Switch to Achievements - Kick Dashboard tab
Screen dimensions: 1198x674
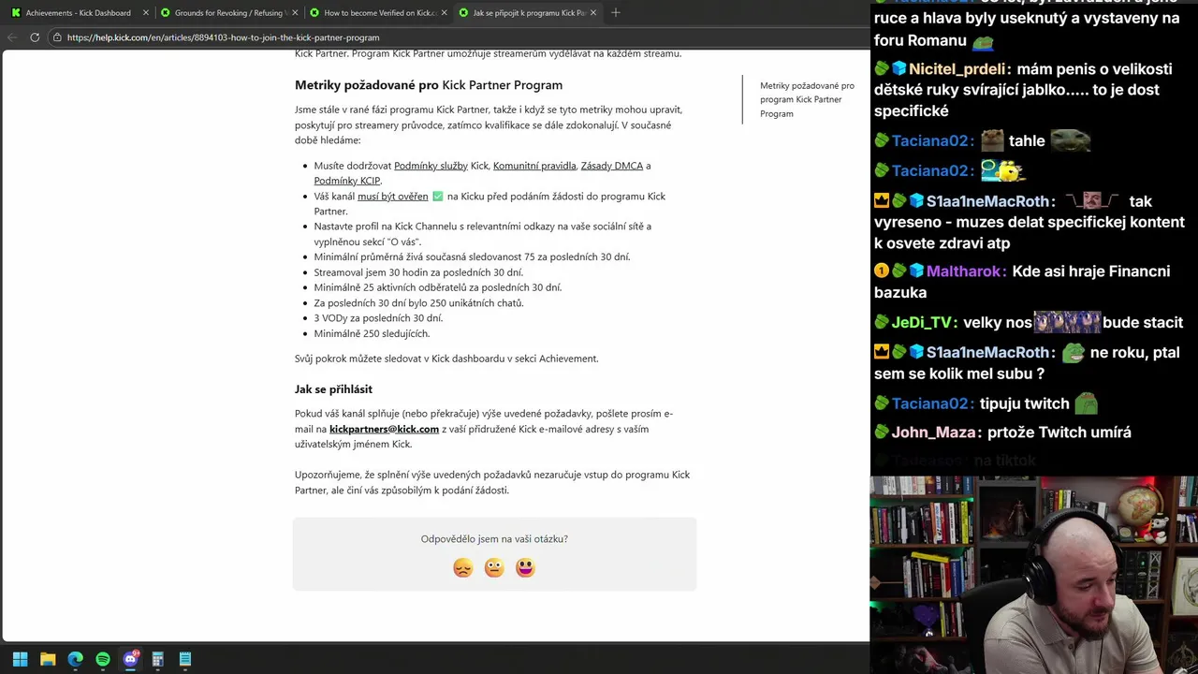tap(79, 13)
